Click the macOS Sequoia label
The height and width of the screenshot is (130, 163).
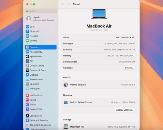click(x=78, y=84)
